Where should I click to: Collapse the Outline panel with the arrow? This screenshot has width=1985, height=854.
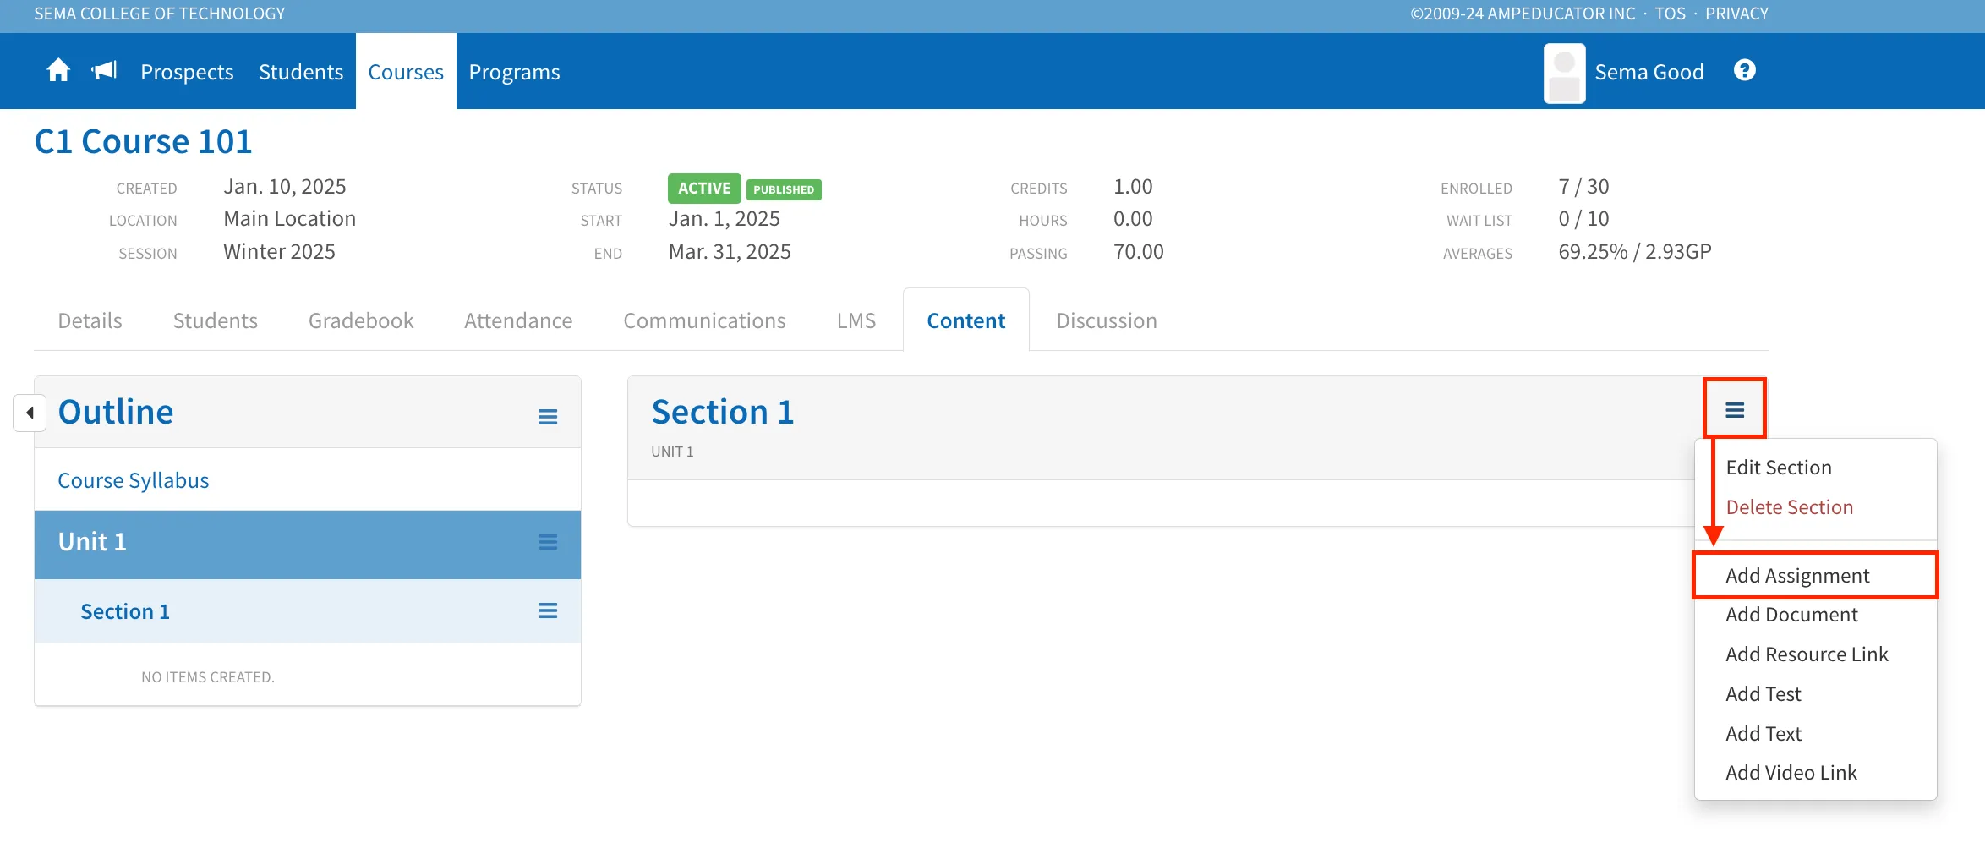pyautogui.click(x=30, y=413)
